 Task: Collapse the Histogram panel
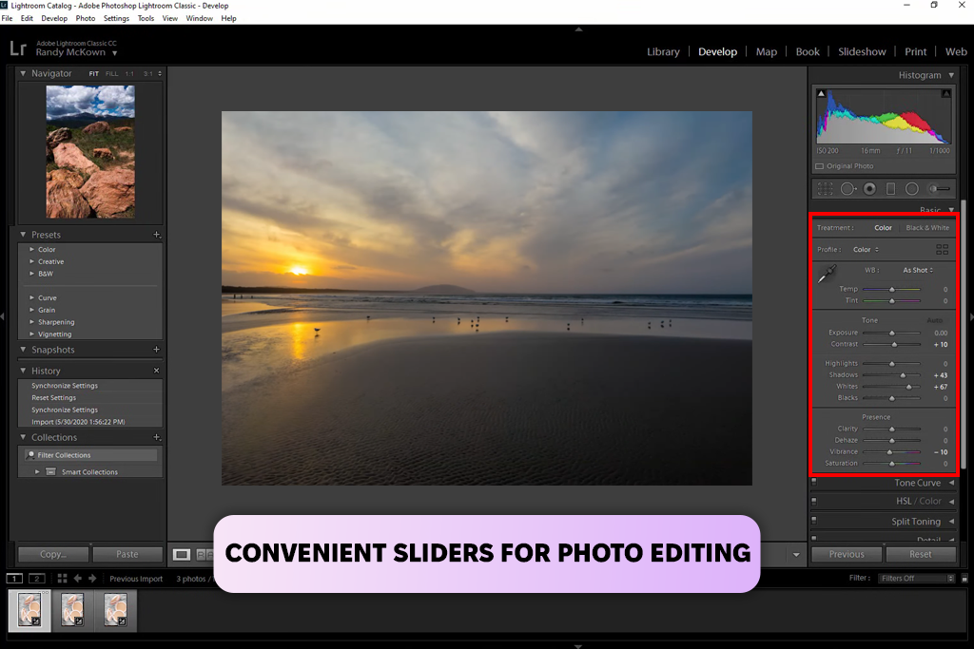951,75
